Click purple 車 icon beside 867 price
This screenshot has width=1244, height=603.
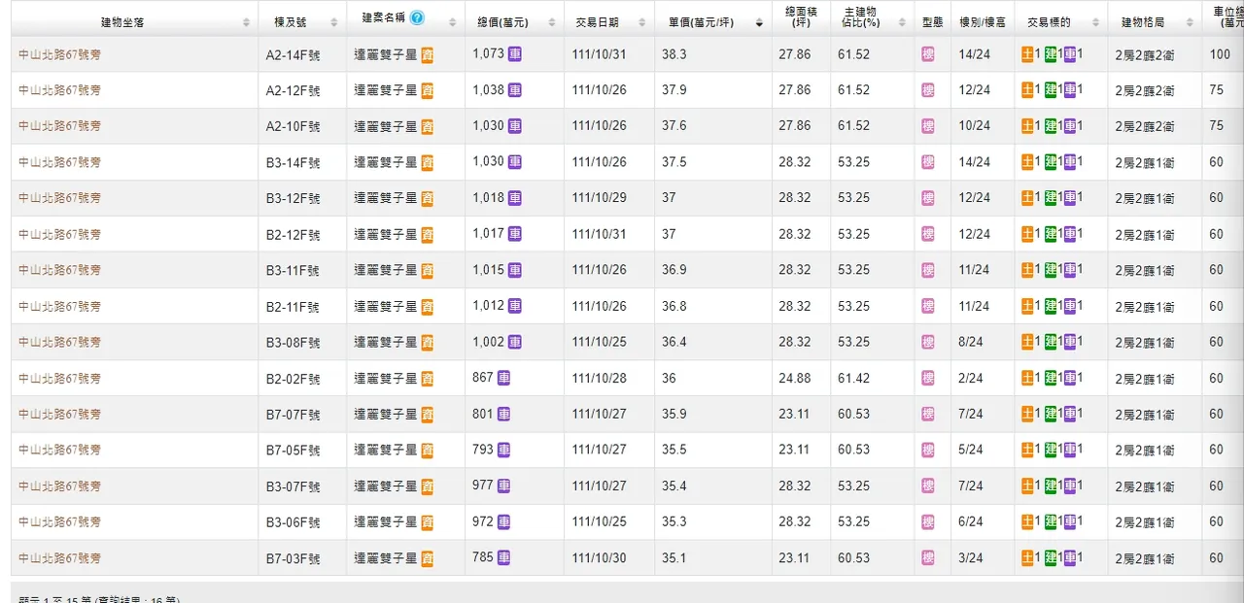tap(503, 378)
